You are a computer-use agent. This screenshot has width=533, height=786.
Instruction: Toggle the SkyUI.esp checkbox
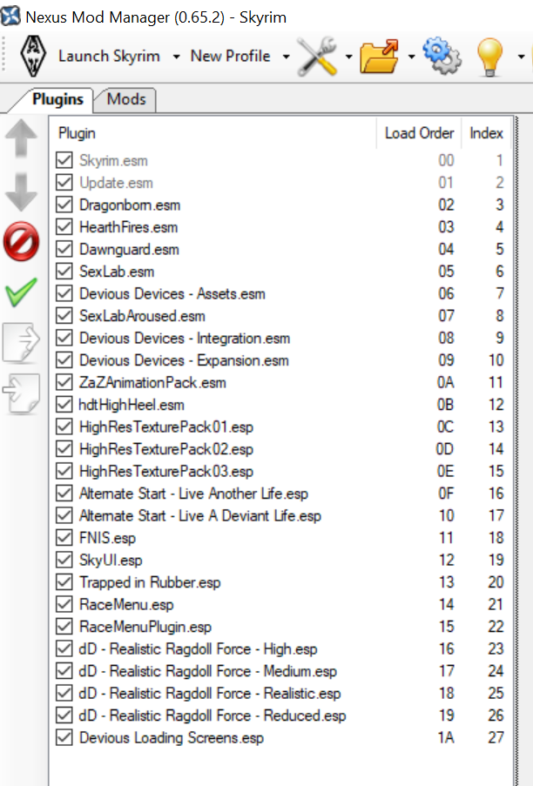[64, 560]
